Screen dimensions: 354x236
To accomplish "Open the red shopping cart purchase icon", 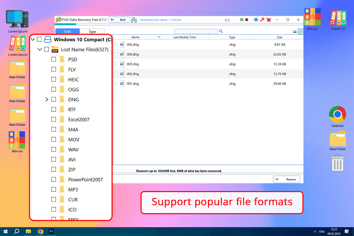I will (x=269, y=20).
